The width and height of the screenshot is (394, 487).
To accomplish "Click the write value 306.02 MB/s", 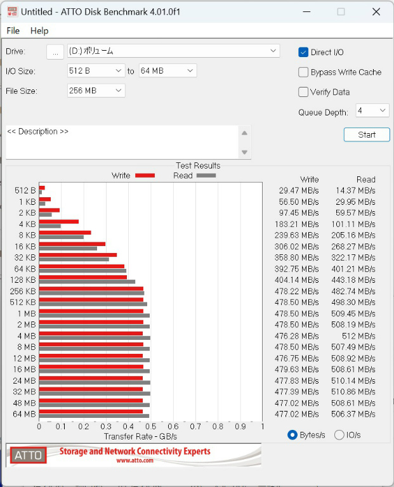I will coord(297,246).
